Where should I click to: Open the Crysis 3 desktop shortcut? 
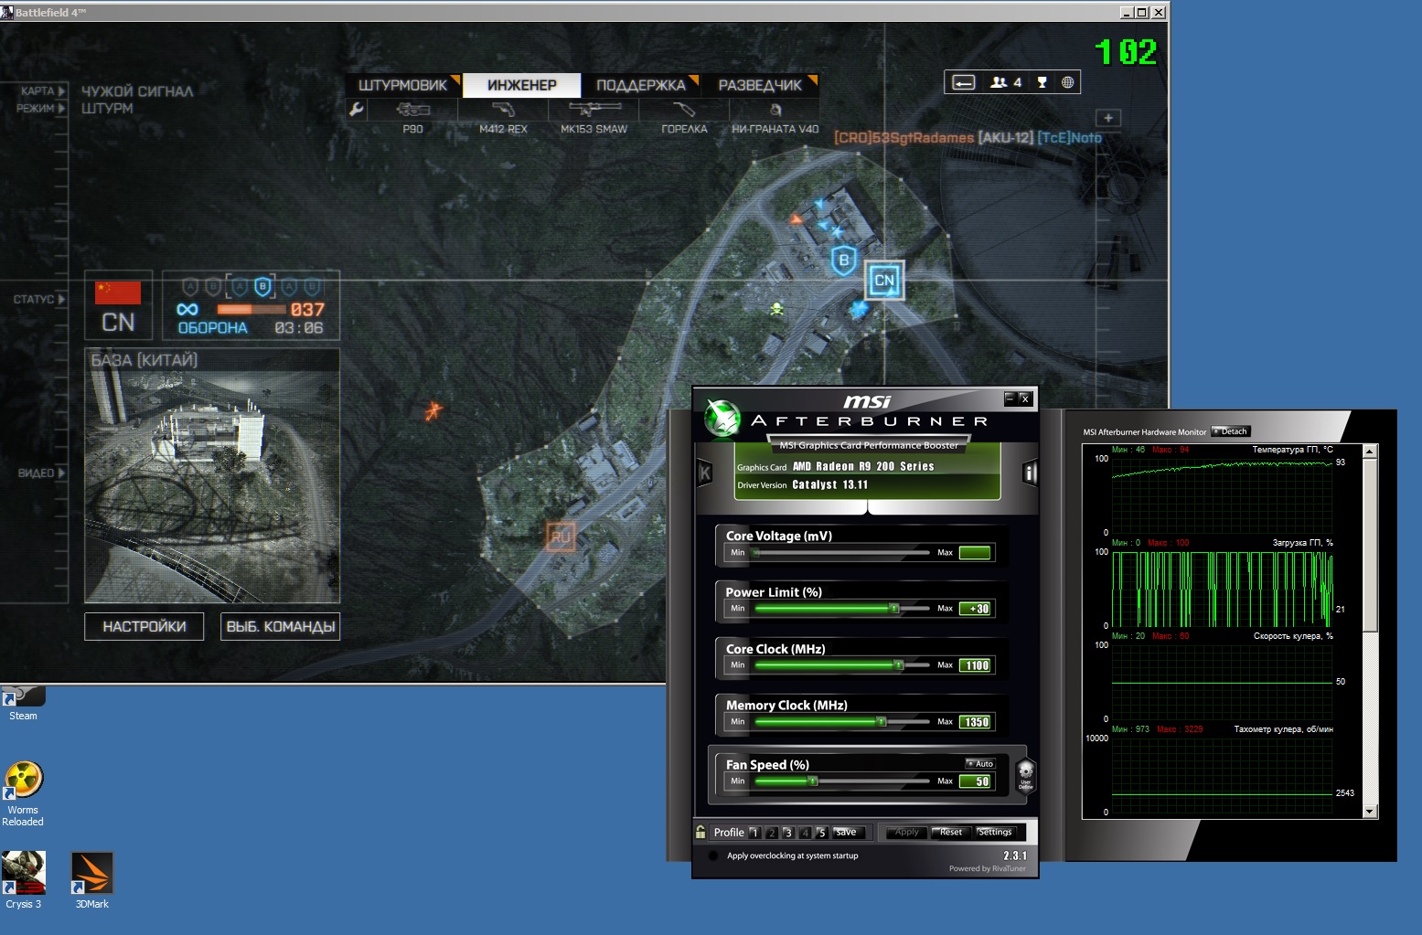pos(23,879)
